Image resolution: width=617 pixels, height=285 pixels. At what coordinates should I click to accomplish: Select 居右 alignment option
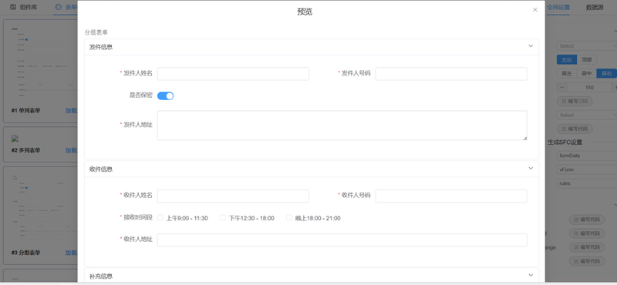pyautogui.click(x=606, y=73)
